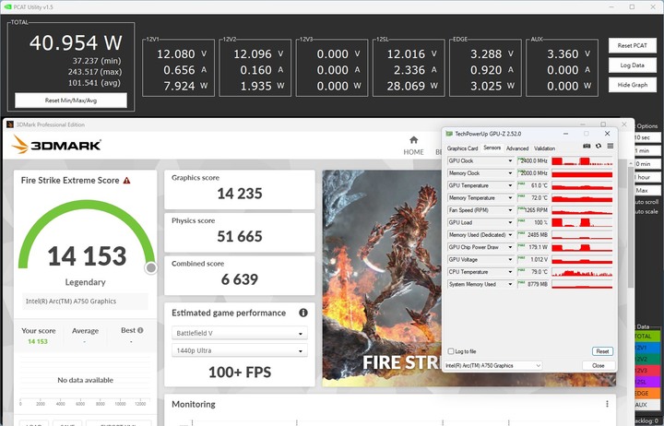This screenshot has height=426, width=664.
Task: Click the red warning icon next to Fire Strike Extreme Score
Action: click(126, 181)
